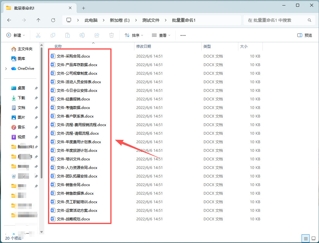Close the 批量重命名1 tab
This screenshot has height=243, width=319.
pos(70,8)
